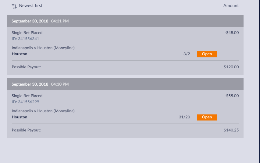The image size is (260, 163).
Task: Click the -$48.00 stake amount
Action: (x=232, y=32)
